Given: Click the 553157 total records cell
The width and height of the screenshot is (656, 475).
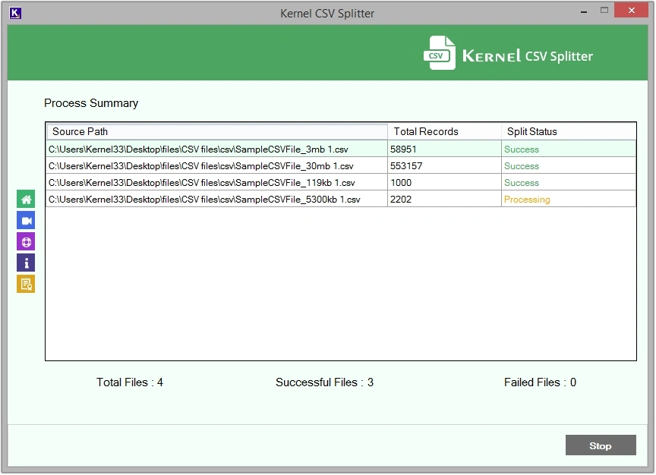Looking at the screenshot, I should [406, 166].
